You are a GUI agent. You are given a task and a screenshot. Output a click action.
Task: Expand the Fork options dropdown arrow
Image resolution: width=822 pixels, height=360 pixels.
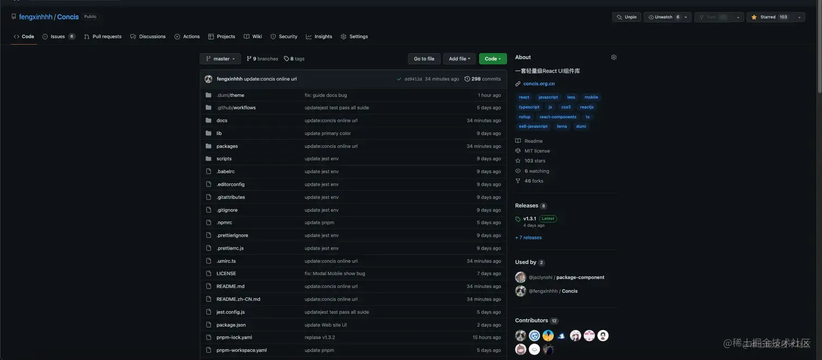(x=738, y=17)
